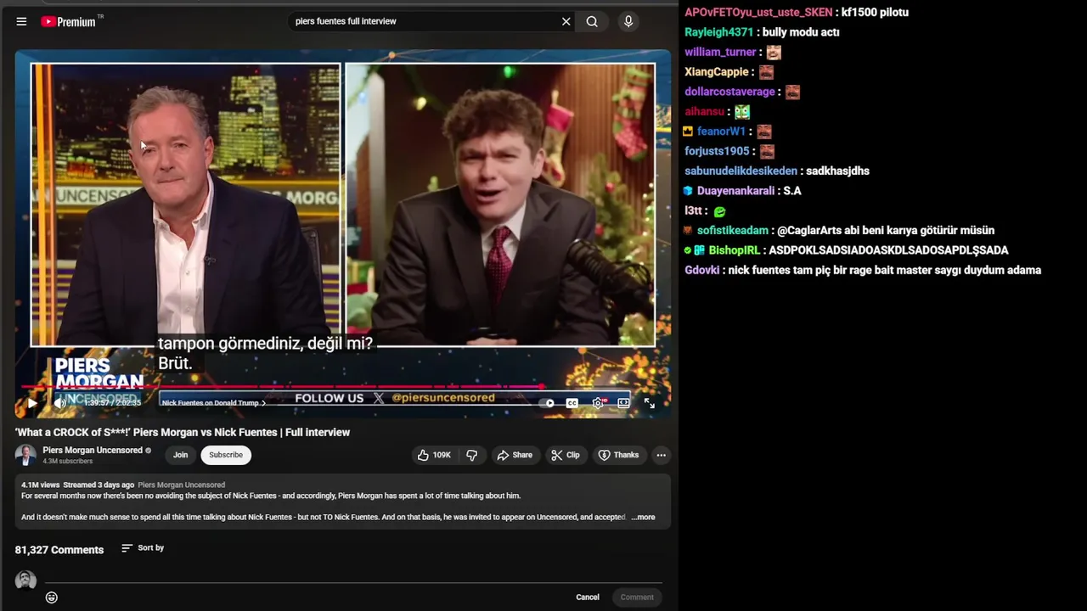Click the '@CaglarArts' mention in chat
1087x611 pixels.
(x=808, y=231)
